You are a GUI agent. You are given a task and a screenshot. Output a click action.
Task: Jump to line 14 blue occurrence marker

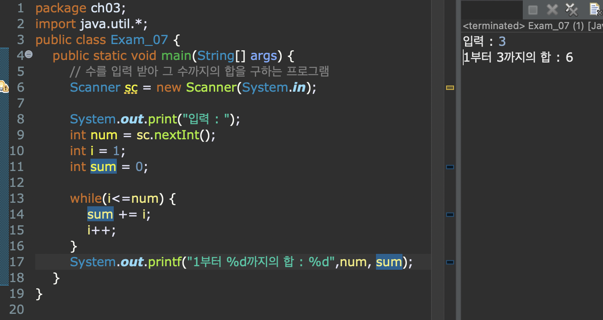click(x=450, y=215)
